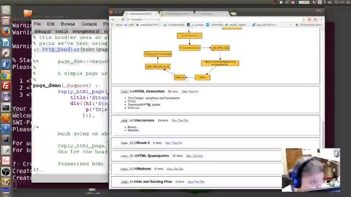
Task: Open the Compile menu in editor
Action: point(89,24)
